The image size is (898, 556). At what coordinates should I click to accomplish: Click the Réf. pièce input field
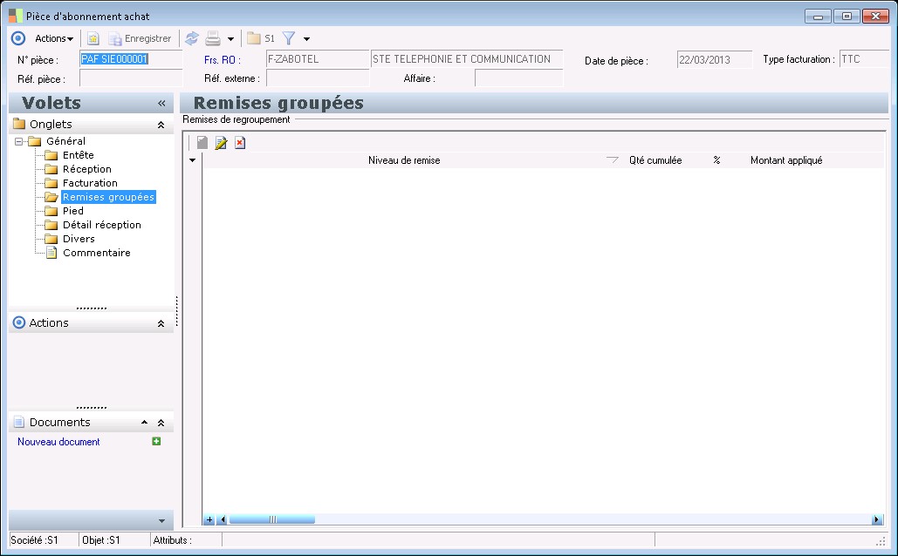[131, 78]
